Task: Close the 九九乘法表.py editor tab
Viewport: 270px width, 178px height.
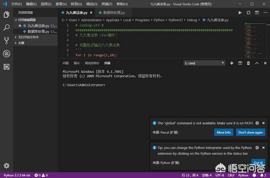Action: point(91,13)
